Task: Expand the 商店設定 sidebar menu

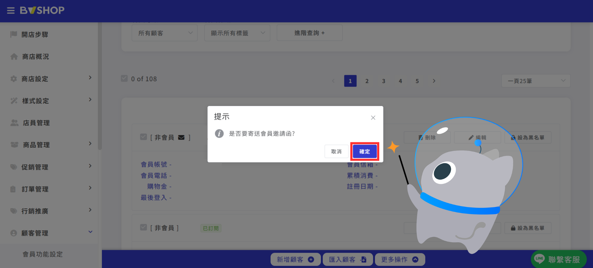Action: point(90,78)
